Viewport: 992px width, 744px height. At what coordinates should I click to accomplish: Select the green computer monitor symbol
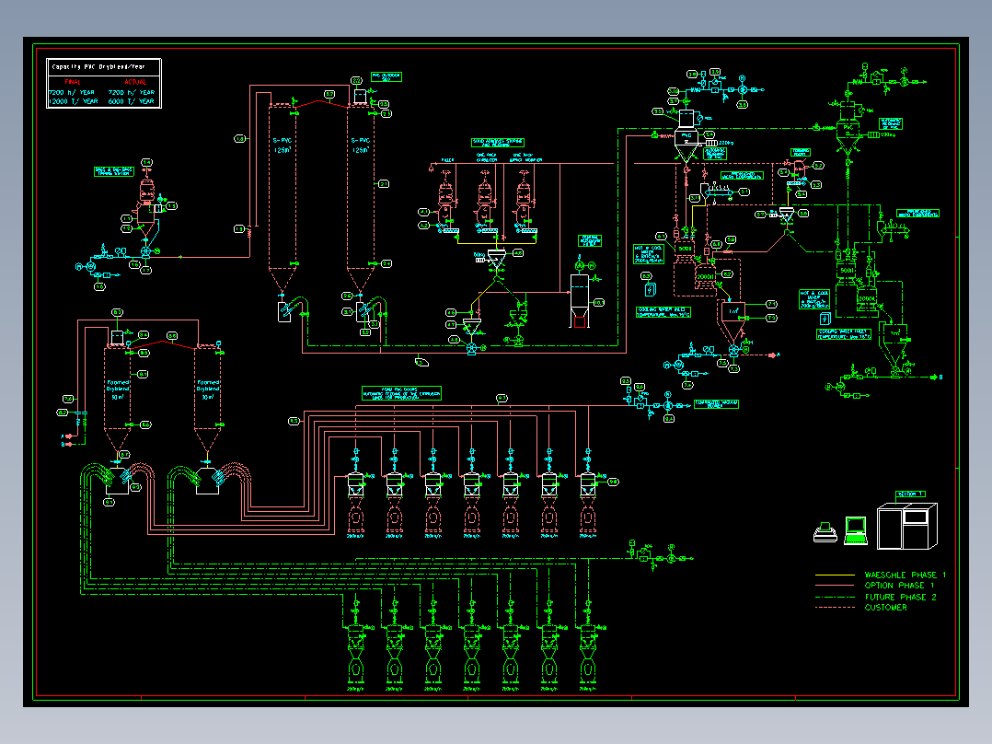coord(856,530)
